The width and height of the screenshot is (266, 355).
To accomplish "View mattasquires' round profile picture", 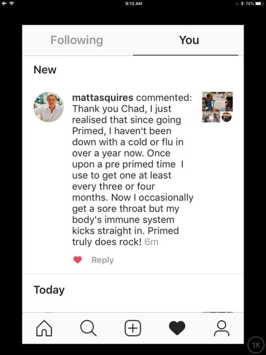I will point(48,107).
